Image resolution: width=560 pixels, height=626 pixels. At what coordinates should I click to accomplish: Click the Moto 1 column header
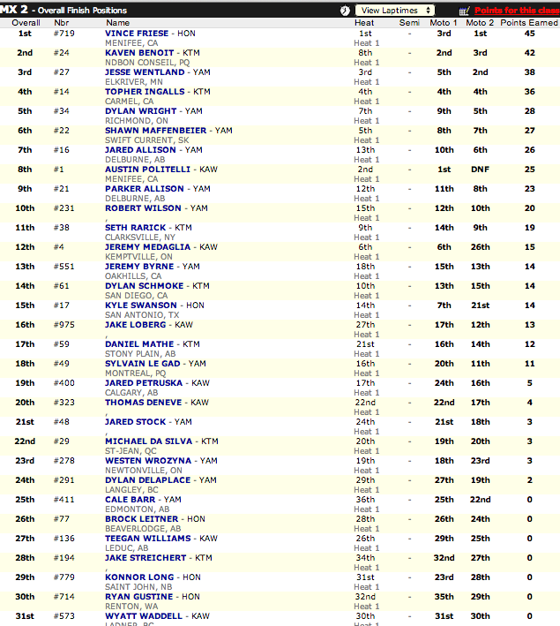click(x=443, y=22)
